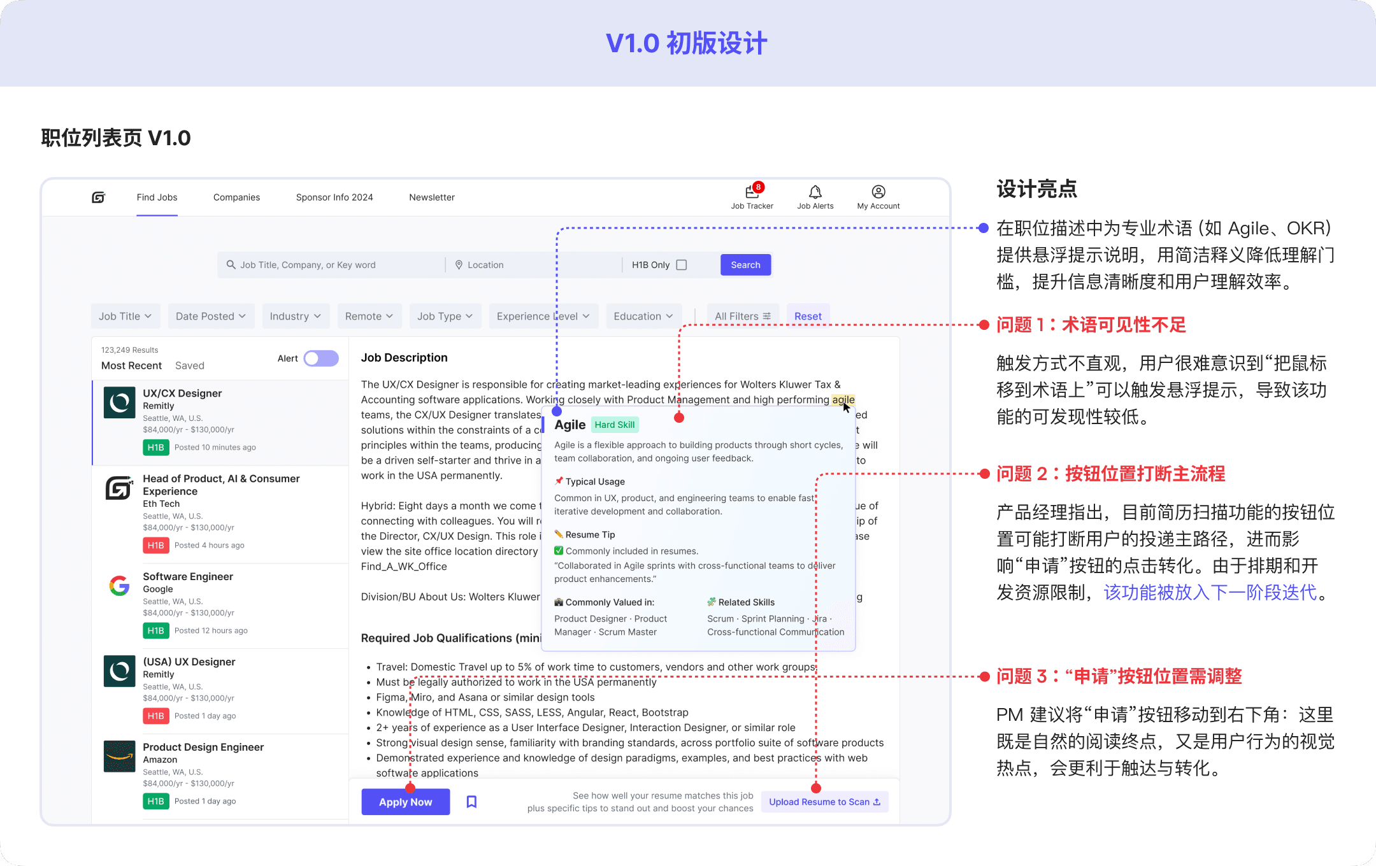
Task: Check the H1B Only checkbox
Action: coord(682,265)
